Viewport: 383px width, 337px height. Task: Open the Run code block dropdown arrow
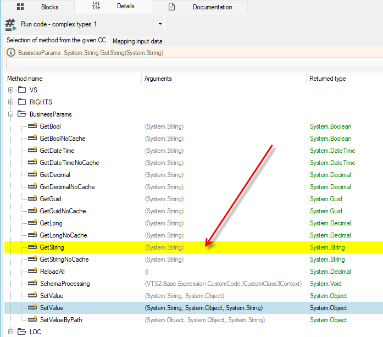(160, 24)
